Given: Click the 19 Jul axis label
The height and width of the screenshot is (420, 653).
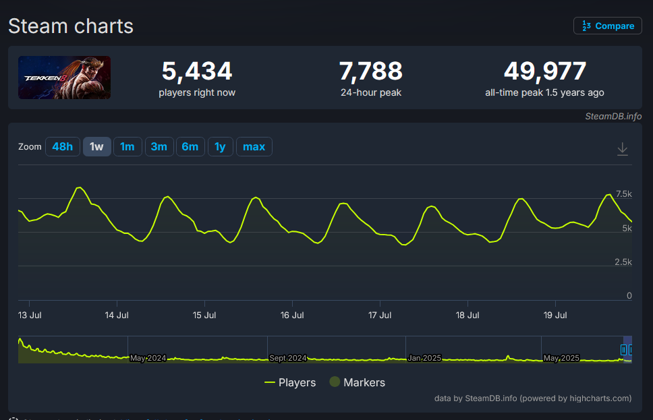Looking at the screenshot, I should (555, 315).
